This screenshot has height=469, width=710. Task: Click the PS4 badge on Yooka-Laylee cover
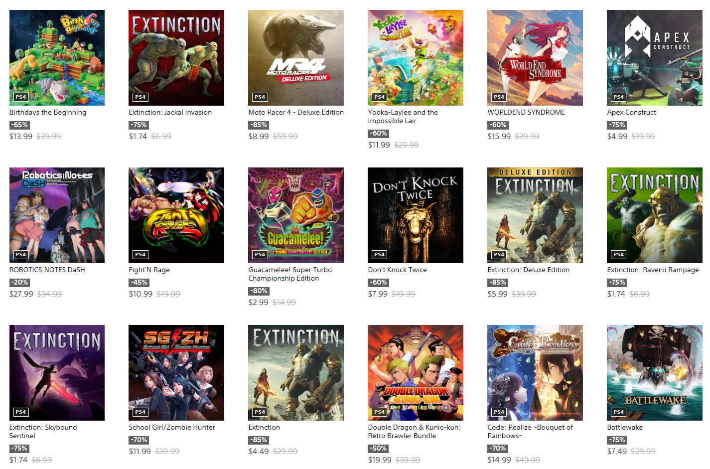(x=380, y=97)
